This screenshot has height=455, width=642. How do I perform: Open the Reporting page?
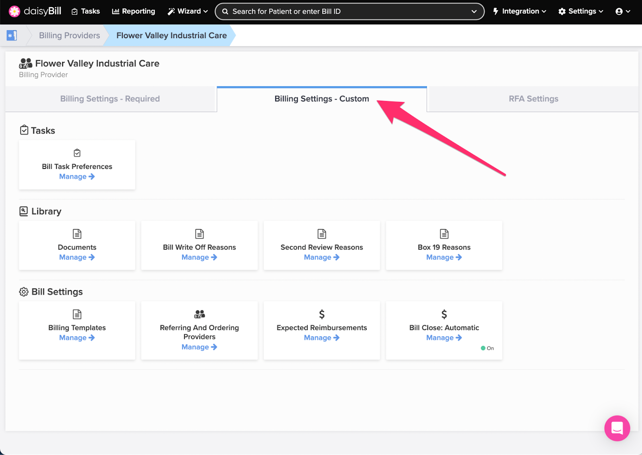pos(133,11)
